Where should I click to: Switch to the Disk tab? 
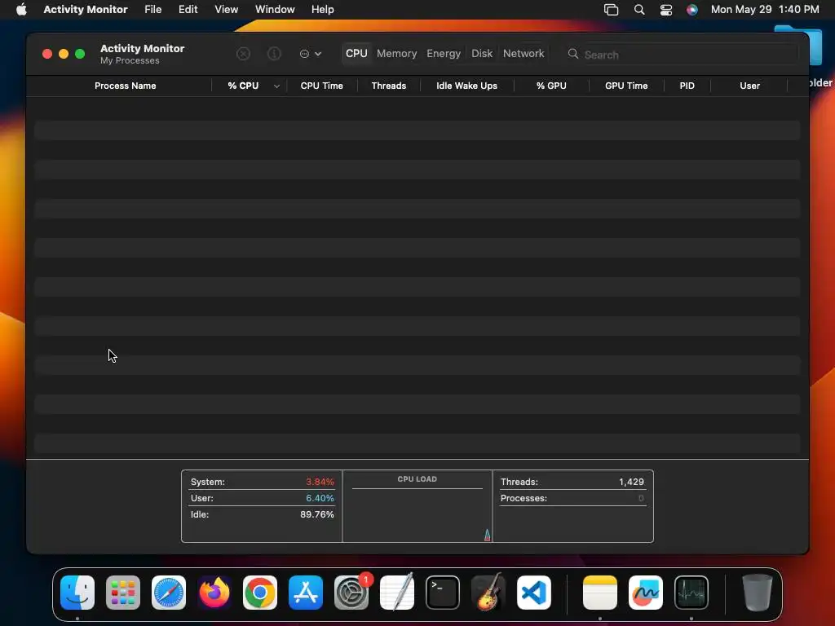(x=482, y=54)
